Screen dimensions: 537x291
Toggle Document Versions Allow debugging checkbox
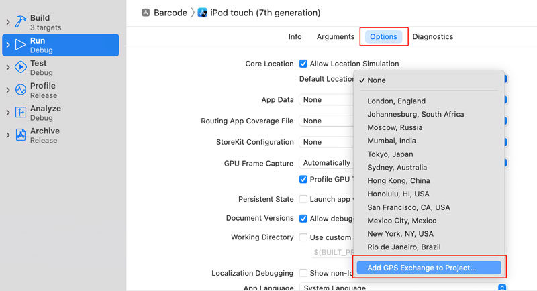(x=303, y=218)
